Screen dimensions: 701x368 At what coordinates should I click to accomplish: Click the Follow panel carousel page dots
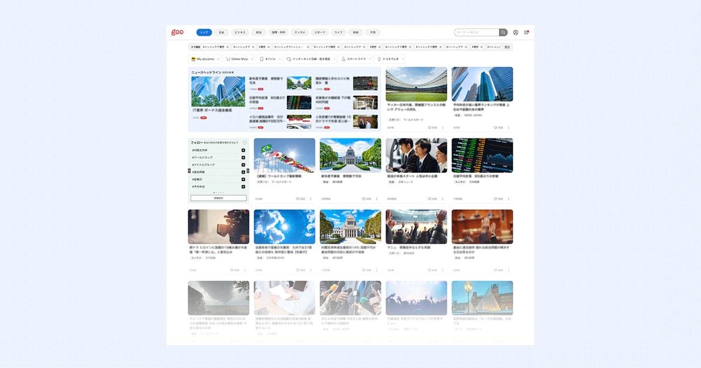point(218,192)
